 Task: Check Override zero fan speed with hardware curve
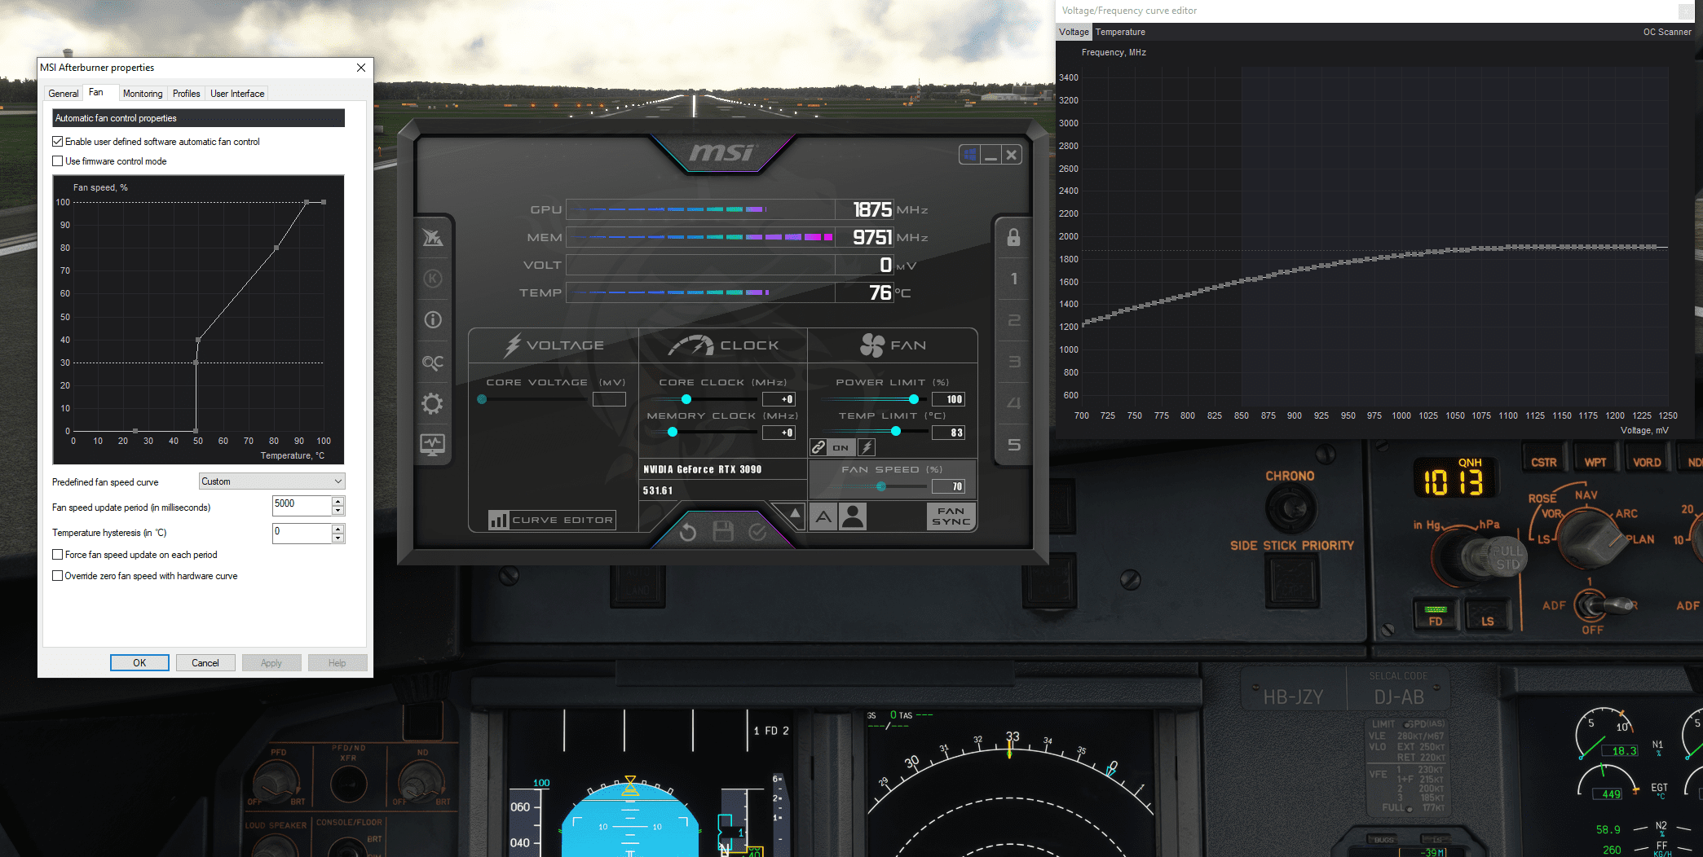point(58,576)
